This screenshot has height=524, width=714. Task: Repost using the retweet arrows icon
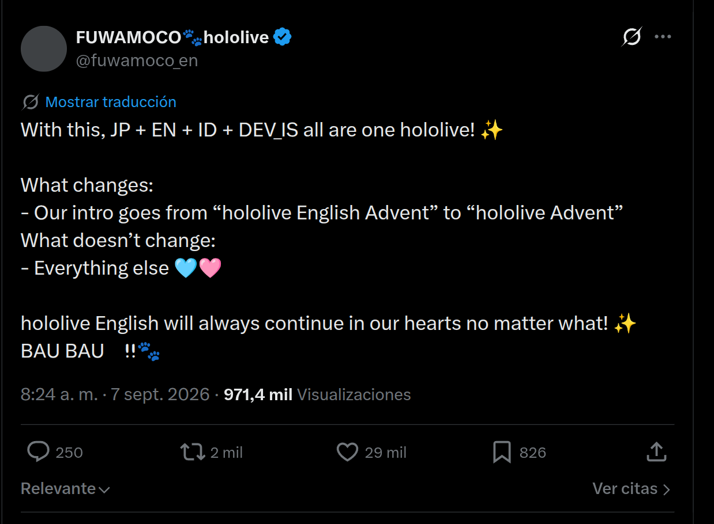coord(193,452)
